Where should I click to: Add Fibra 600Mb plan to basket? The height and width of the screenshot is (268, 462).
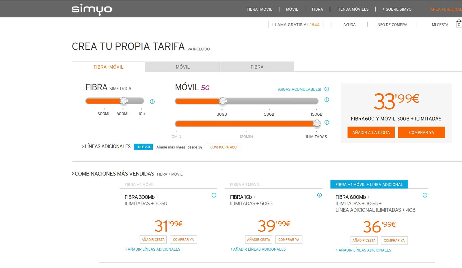[x=364, y=240]
